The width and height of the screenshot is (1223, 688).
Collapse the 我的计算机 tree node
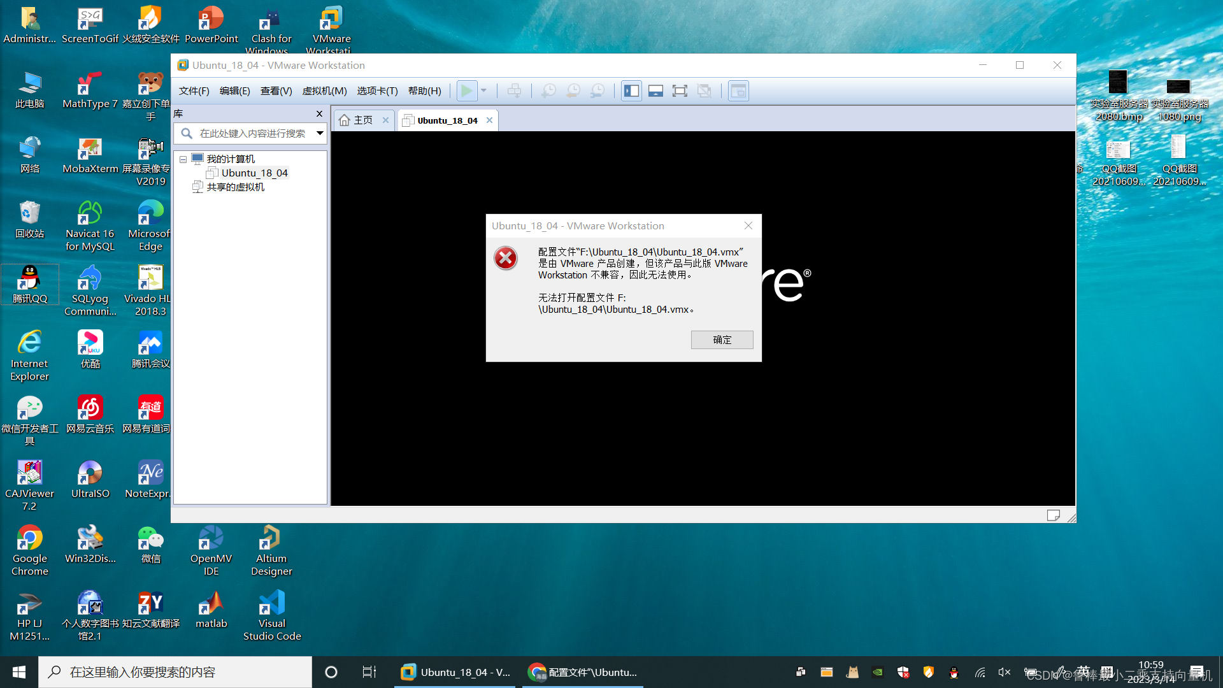click(183, 159)
